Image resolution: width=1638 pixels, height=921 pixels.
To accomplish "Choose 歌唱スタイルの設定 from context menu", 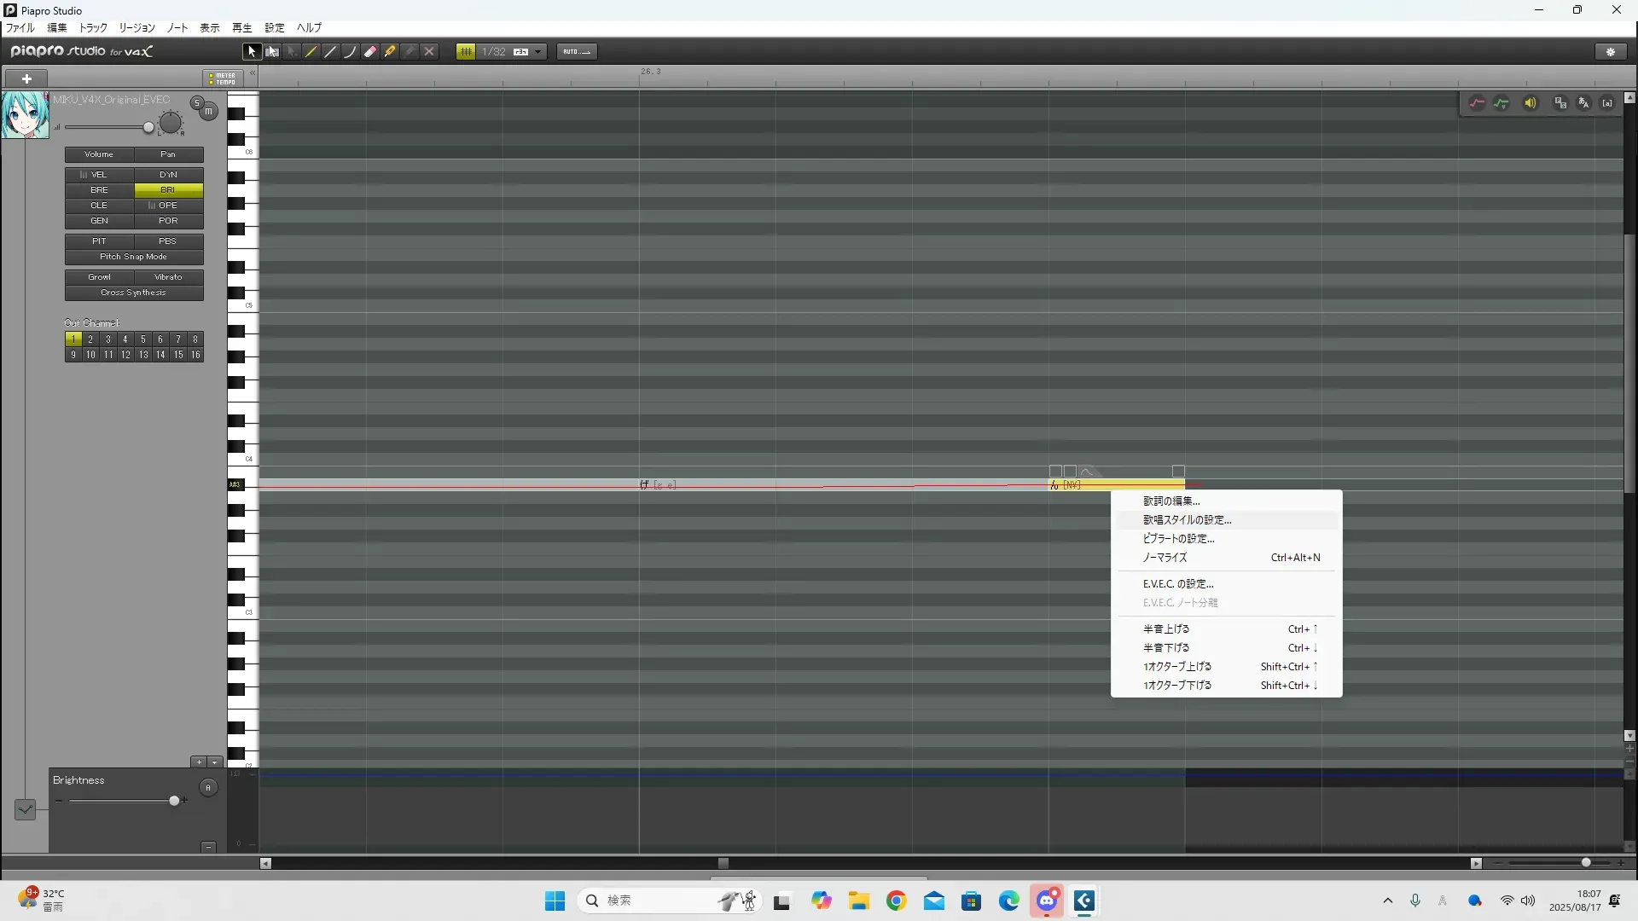I will [1187, 520].
